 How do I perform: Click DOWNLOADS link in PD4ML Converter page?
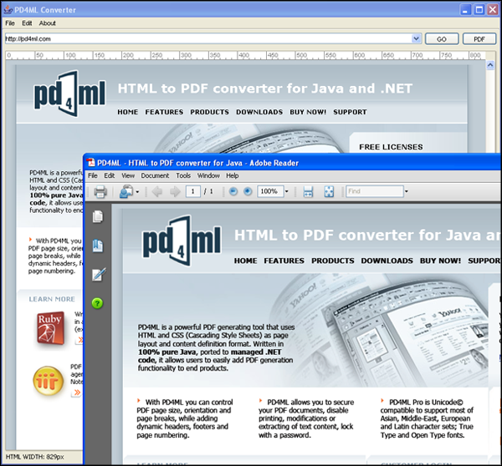259,112
